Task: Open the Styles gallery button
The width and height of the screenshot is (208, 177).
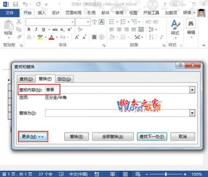Action: coord(175,29)
